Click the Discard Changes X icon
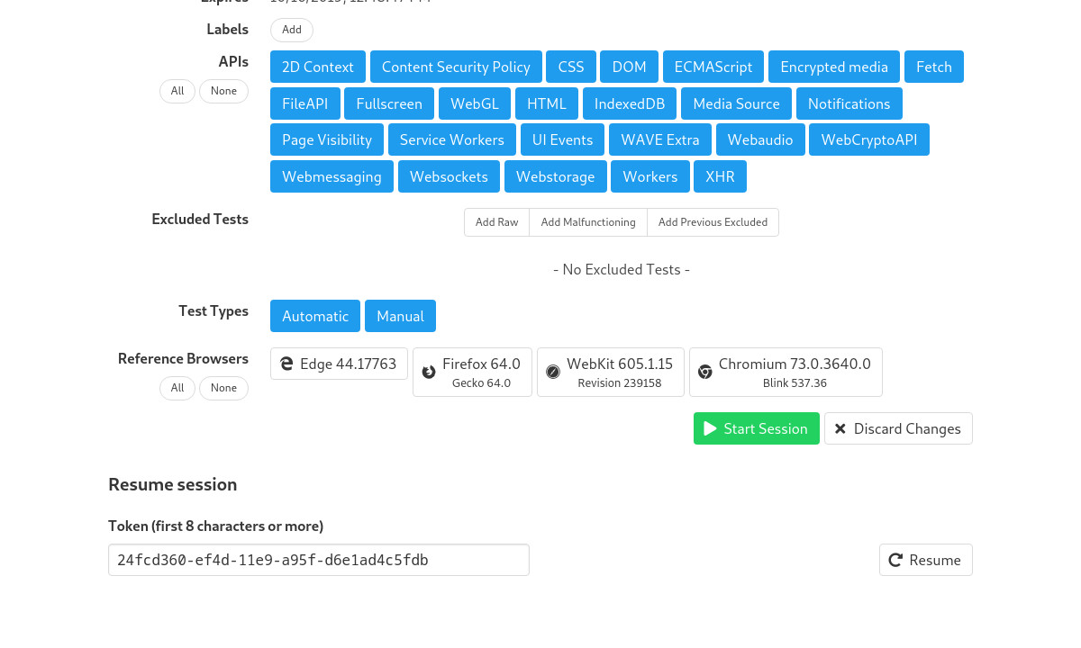1081x648 pixels. point(840,428)
